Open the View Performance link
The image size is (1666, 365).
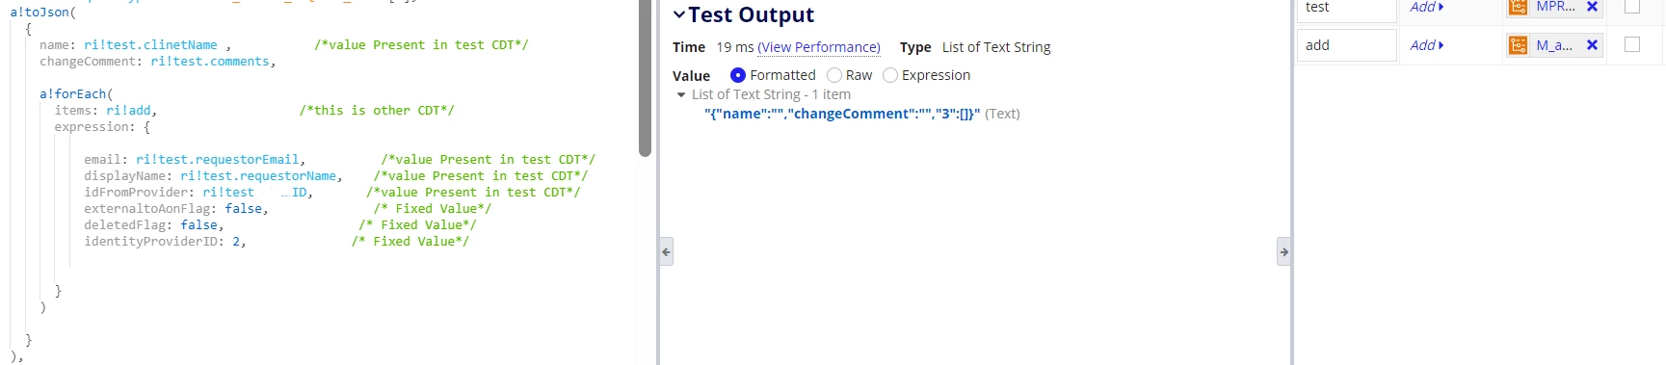point(819,47)
